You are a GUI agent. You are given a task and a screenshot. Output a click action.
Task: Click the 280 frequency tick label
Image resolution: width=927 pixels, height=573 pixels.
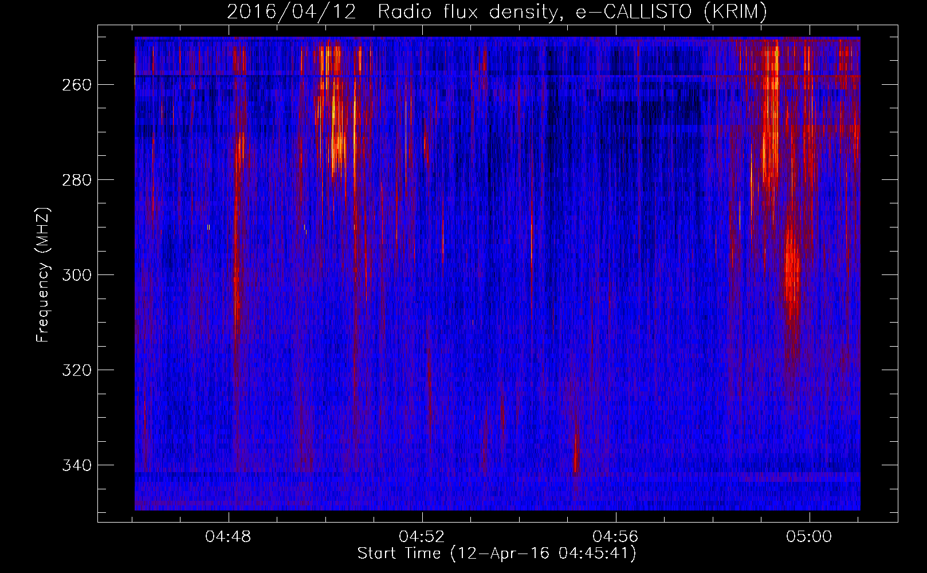[76, 180]
